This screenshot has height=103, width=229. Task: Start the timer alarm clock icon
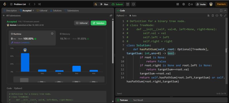pos(128,4)
